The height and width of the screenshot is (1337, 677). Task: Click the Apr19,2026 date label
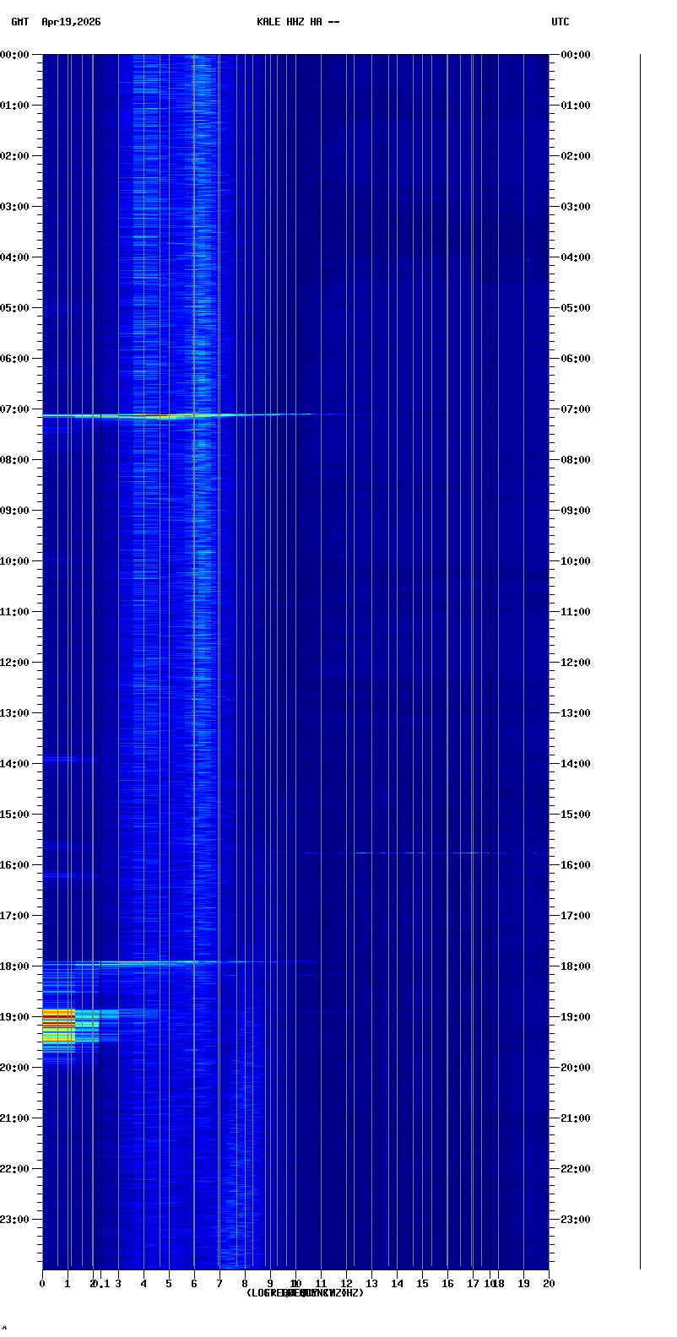(x=71, y=22)
